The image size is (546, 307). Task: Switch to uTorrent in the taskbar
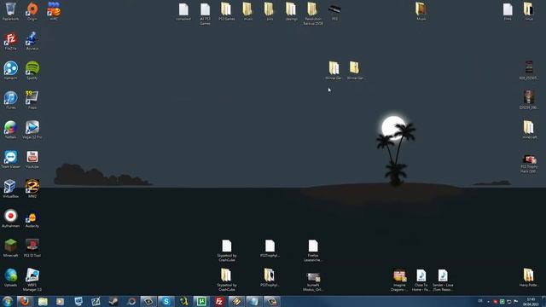pyautogui.click(x=201, y=301)
